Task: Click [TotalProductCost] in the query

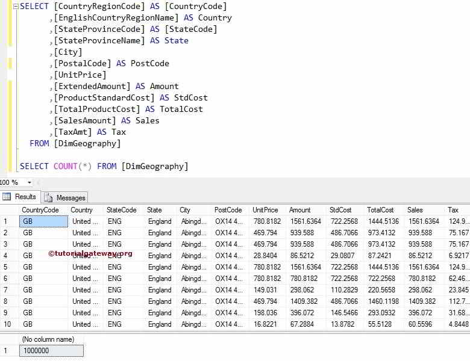Action: pos(97,110)
